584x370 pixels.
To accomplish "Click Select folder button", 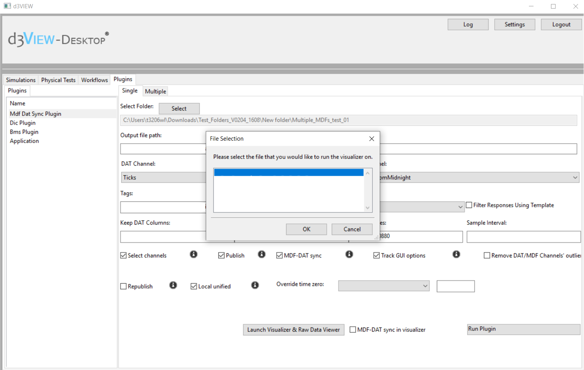I will (179, 108).
